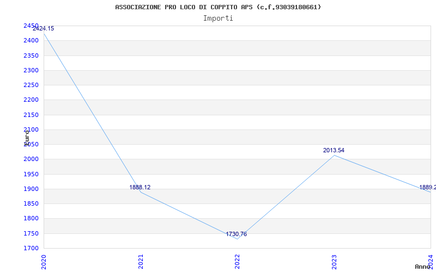Select the 2013.54 data label

tap(334, 151)
